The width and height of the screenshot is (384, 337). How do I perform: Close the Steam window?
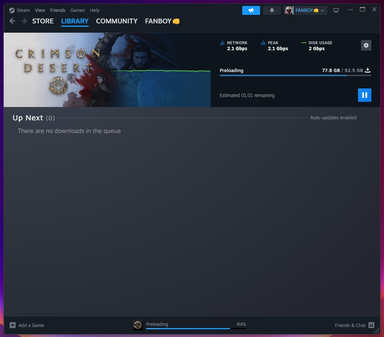click(x=374, y=10)
